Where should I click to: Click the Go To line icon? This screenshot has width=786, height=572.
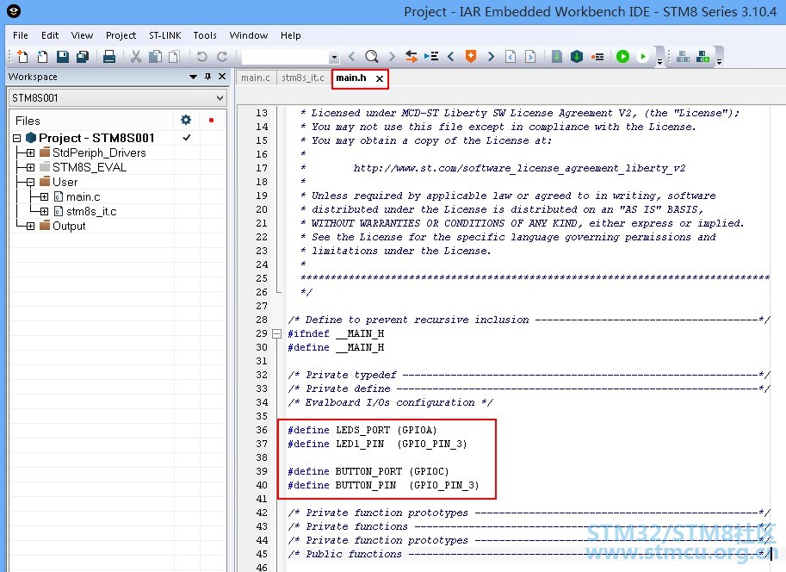pyautogui.click(x=431, y=56)
